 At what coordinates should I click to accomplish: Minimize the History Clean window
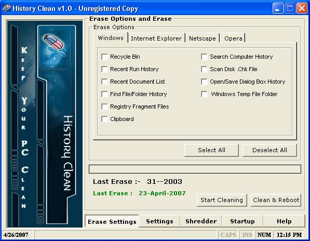[277, 8]
